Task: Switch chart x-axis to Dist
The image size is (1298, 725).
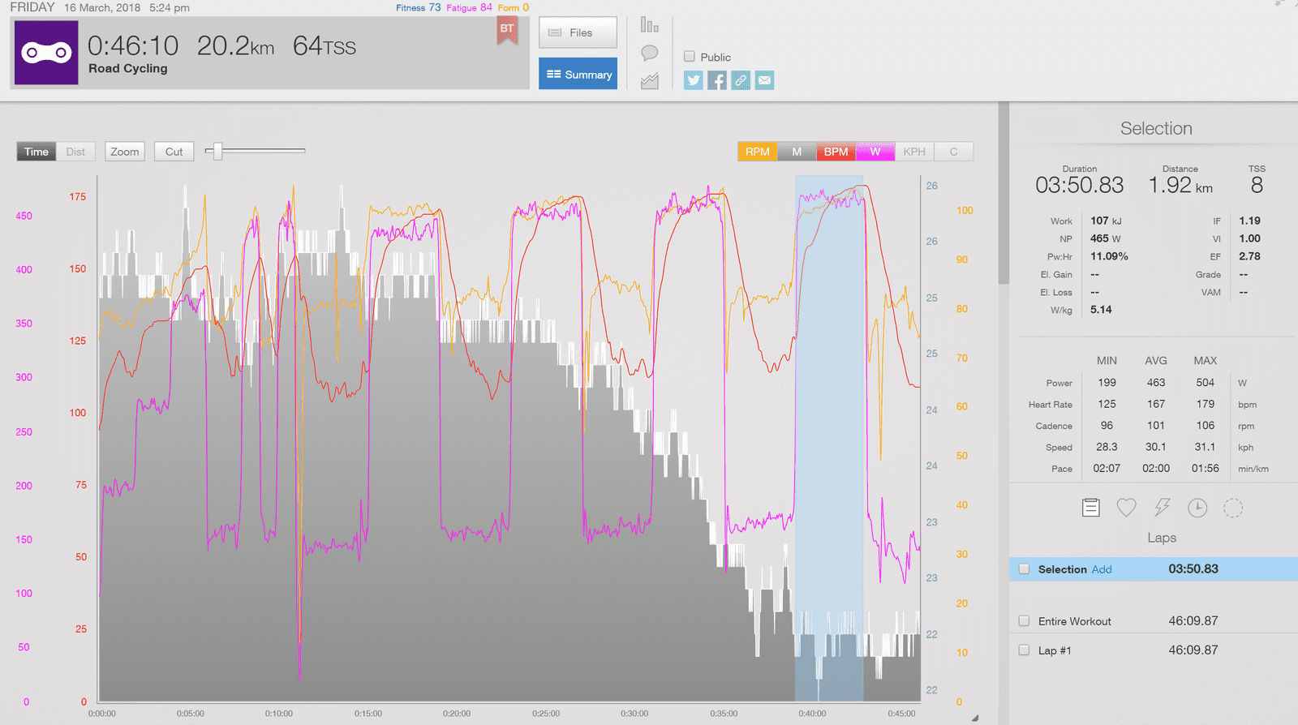Action: click(75, 152)
